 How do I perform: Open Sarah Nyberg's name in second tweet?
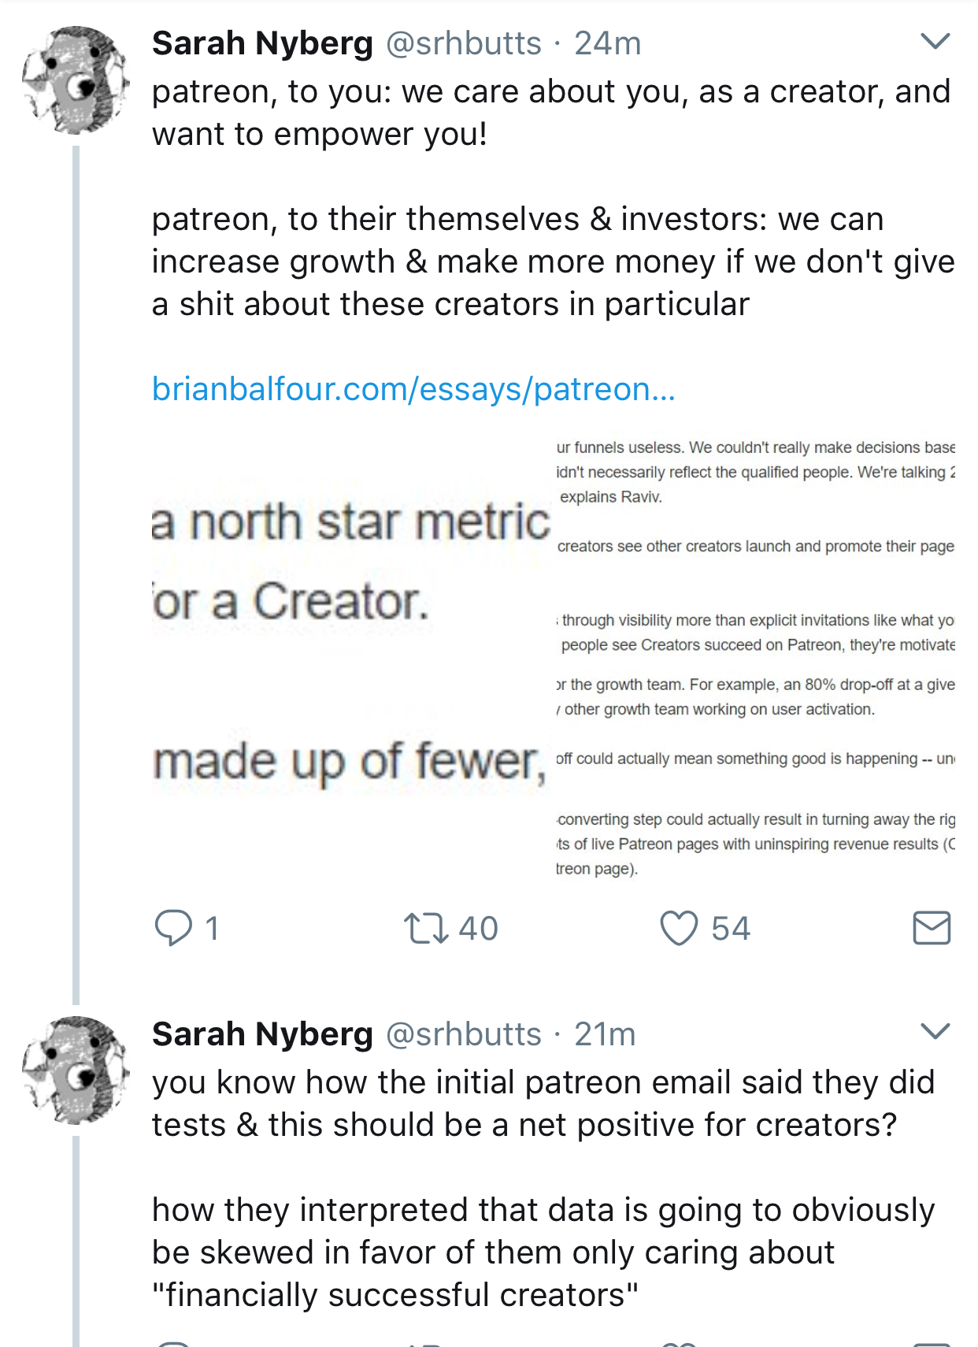coord(262,1033)
